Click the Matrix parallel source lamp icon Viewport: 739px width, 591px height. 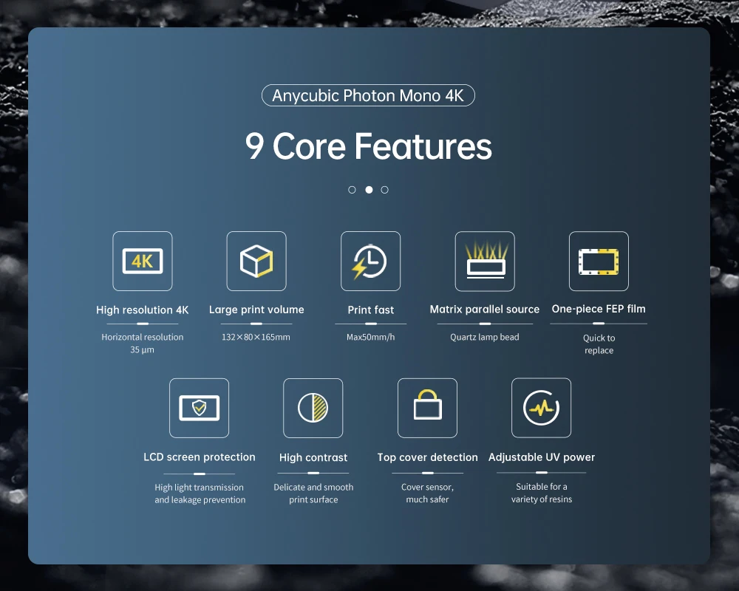pyautogui.click(x=485, y=261)
